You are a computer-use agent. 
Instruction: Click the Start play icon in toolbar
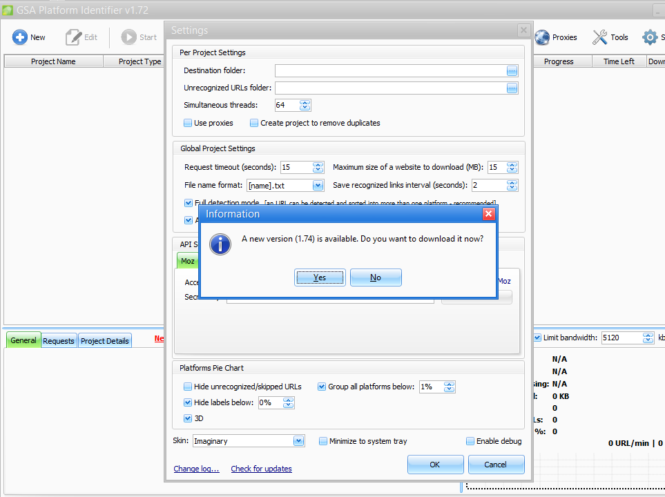point(128,37)
